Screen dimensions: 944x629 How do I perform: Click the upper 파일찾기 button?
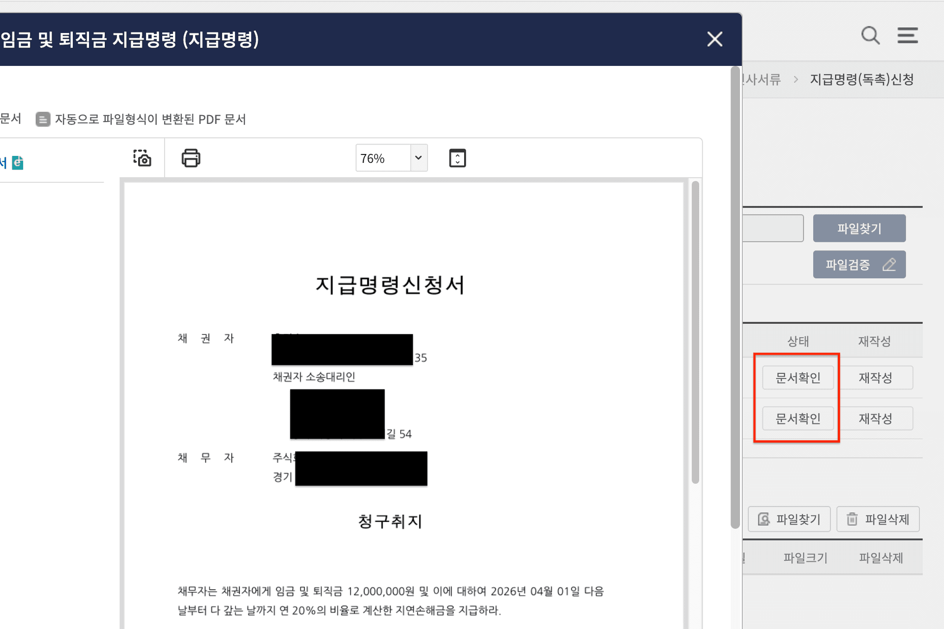pos(859,228)
